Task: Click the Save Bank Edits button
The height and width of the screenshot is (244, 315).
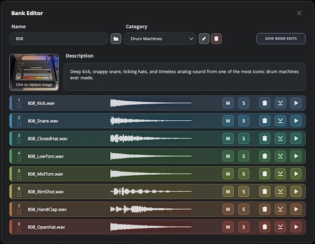Action: pos(281,38)
